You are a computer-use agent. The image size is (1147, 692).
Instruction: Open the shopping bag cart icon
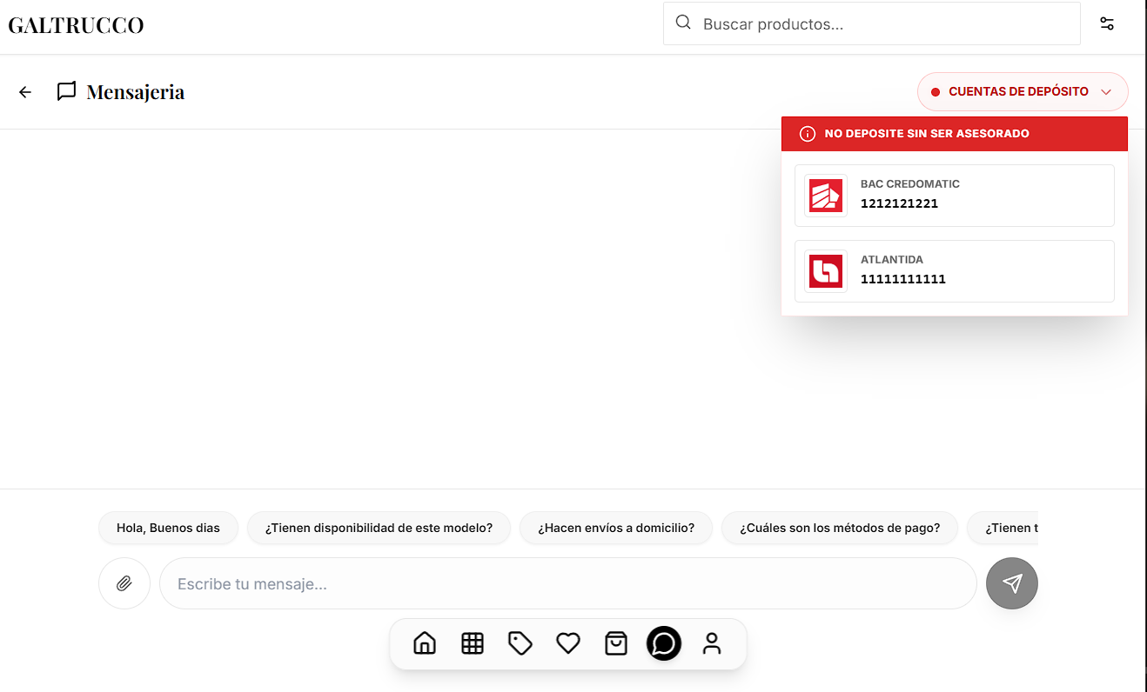click(616, 643)
